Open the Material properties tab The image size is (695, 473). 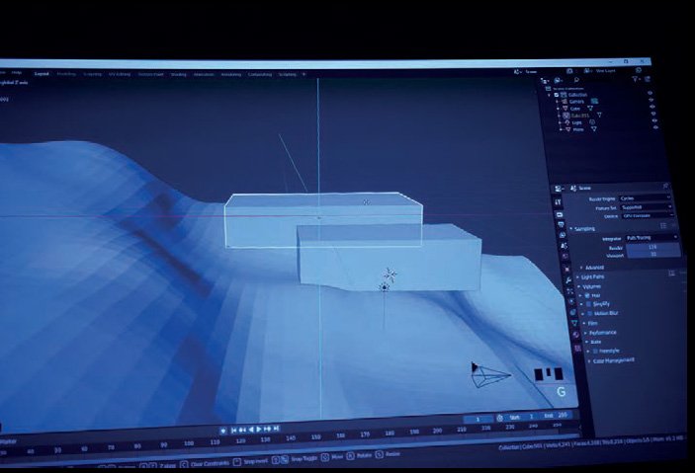(575, 335)
